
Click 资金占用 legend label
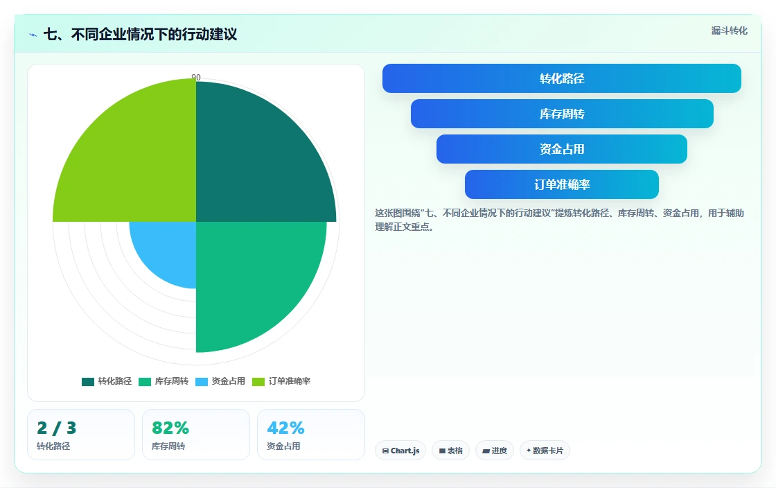point(229,381)
